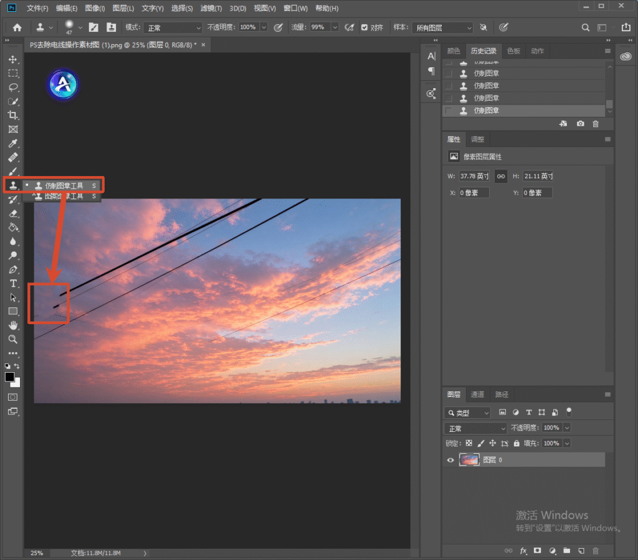Close the document tab
638x560 pixels.
204,45
